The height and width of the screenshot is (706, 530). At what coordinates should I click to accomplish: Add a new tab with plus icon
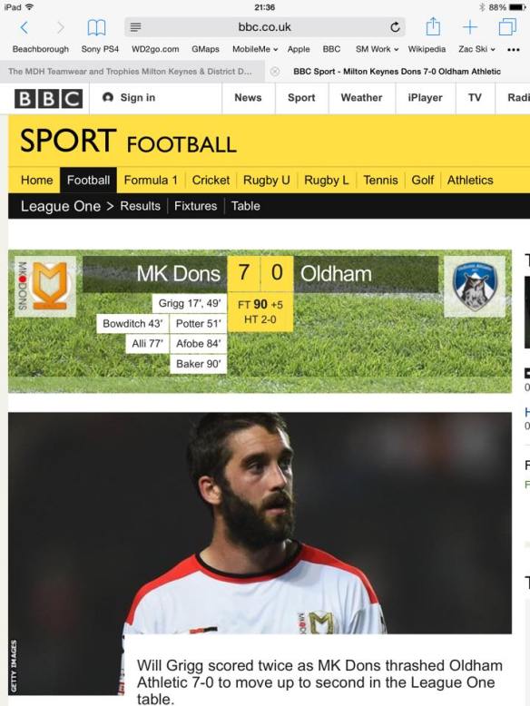470,27
